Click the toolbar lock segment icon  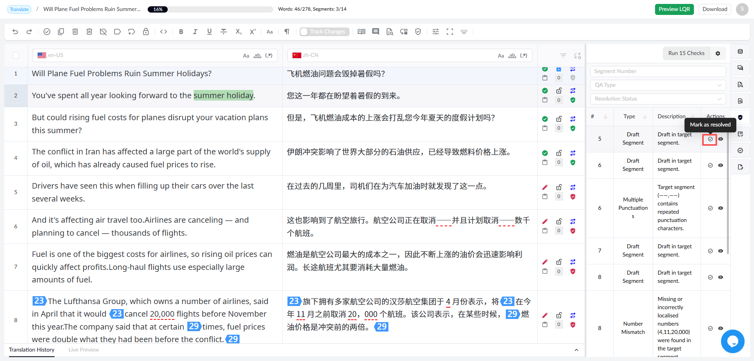tap(146, 32)
